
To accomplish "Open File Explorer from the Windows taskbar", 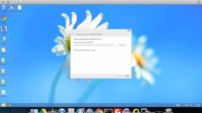I will click(3, 105).
